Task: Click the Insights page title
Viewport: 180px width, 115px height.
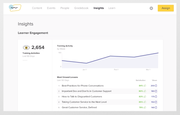Action: (26, 24)
